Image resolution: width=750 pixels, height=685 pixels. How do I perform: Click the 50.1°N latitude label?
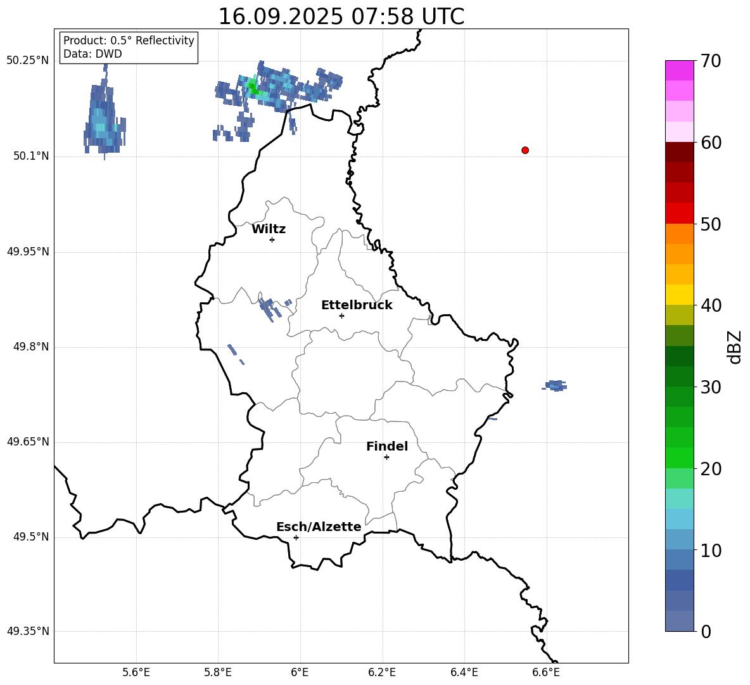click(31, 157)
